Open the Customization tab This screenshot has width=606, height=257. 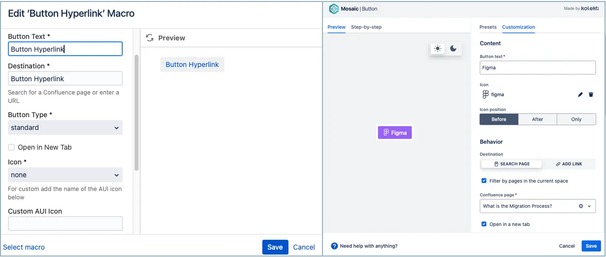519,27
